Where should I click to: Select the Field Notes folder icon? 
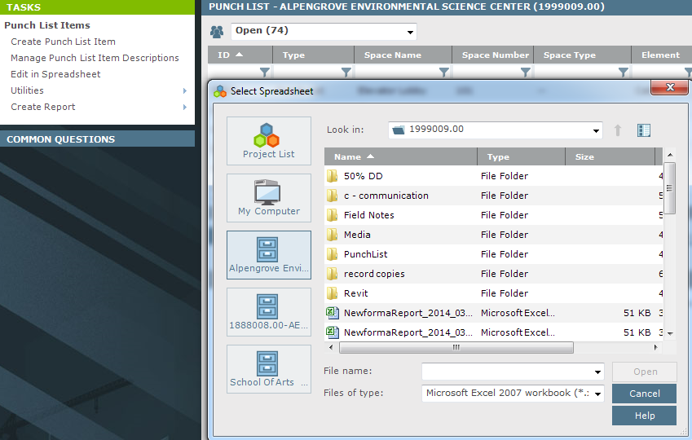tap(332, 215)
